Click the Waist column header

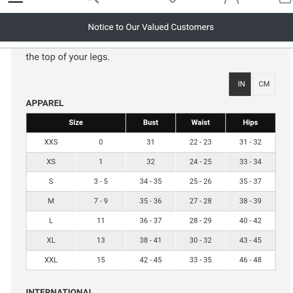[200, 123]
